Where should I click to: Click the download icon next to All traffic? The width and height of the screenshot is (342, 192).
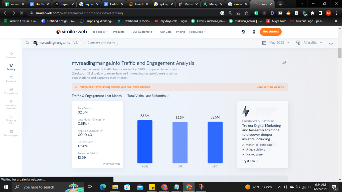(x=331, y=43)
